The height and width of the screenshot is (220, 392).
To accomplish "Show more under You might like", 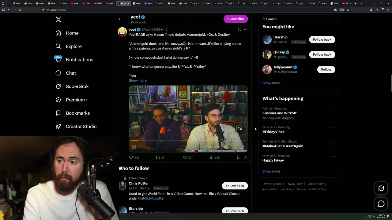I will pos(271,83).
